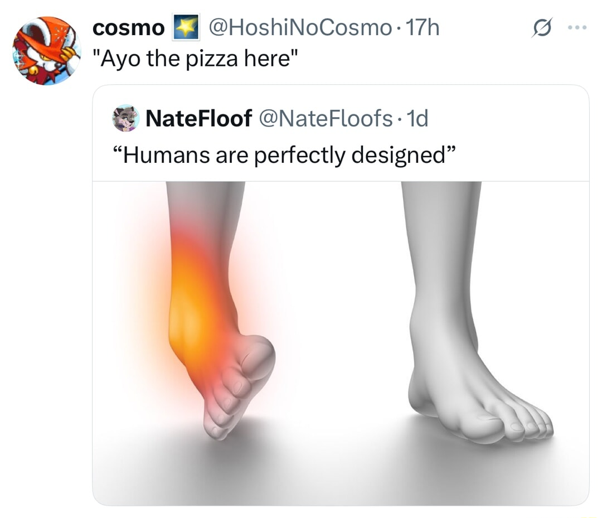Image resolution: width=602 pixels, height=518 pixels.
Task: Open the @HoshiNoCosmo handle link
Action: 299,28
